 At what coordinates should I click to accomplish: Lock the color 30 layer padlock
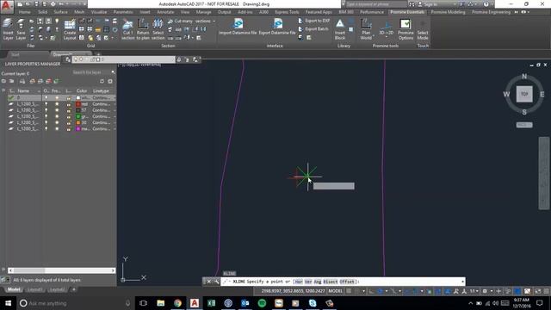point(69,122)
